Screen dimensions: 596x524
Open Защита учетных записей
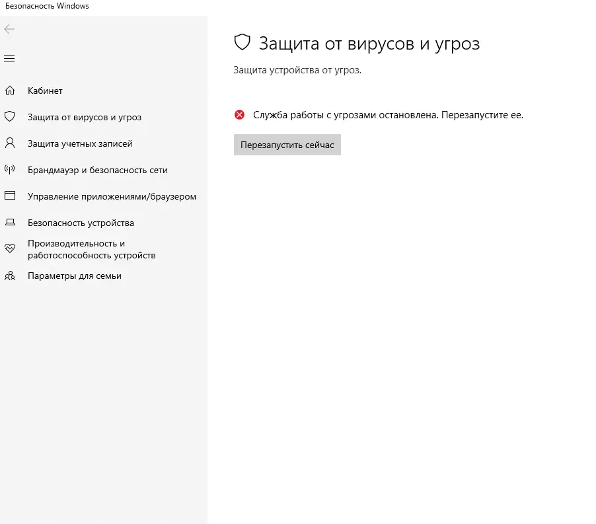tap(80, 143)
